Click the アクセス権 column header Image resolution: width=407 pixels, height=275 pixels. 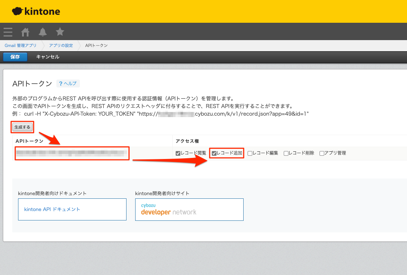click(x=187, y=141)
